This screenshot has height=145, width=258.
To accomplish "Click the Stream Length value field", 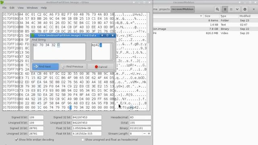I will coord(136,133).
